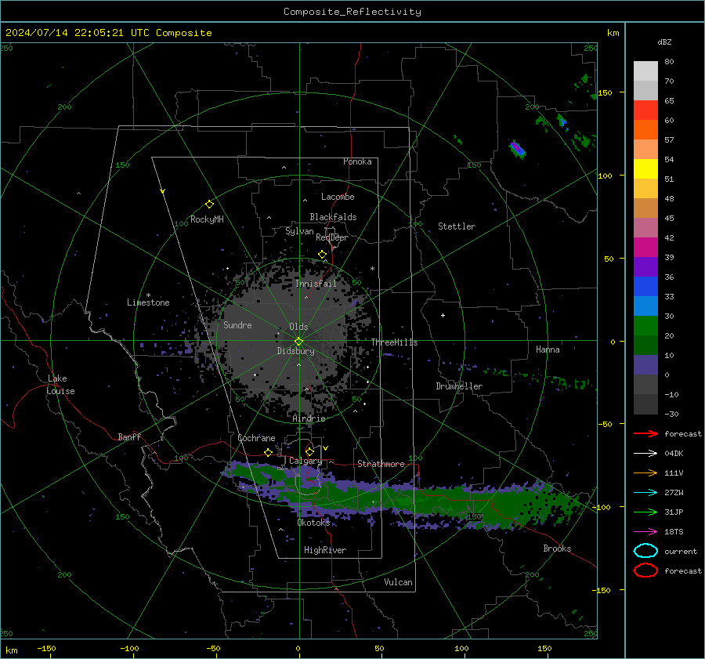Click the Sylvan label on map
The image size is (705, 659).
[299, 231]
